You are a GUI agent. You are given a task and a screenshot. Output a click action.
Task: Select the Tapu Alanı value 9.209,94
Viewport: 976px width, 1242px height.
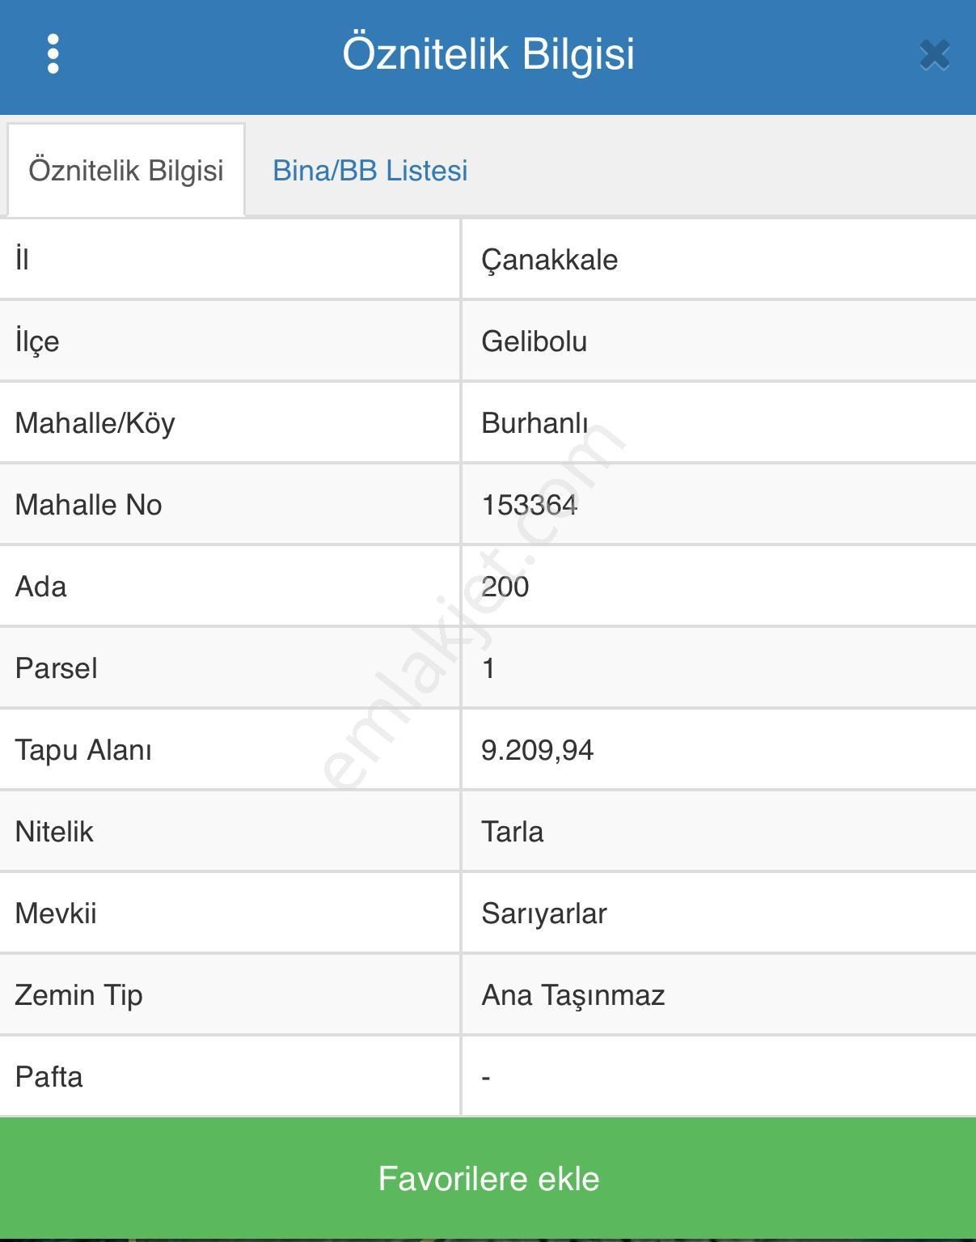[x=537, y=750]
